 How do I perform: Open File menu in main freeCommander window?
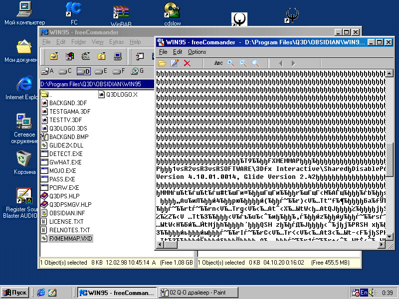point(46,42)
